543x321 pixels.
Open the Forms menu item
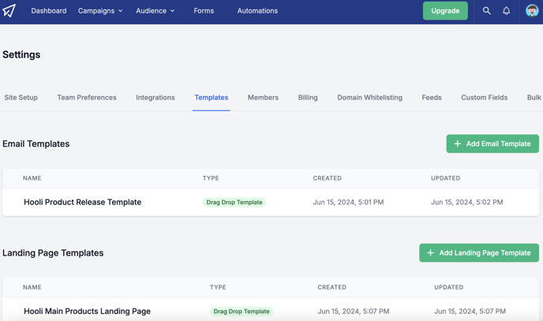(x=204, y=11)
